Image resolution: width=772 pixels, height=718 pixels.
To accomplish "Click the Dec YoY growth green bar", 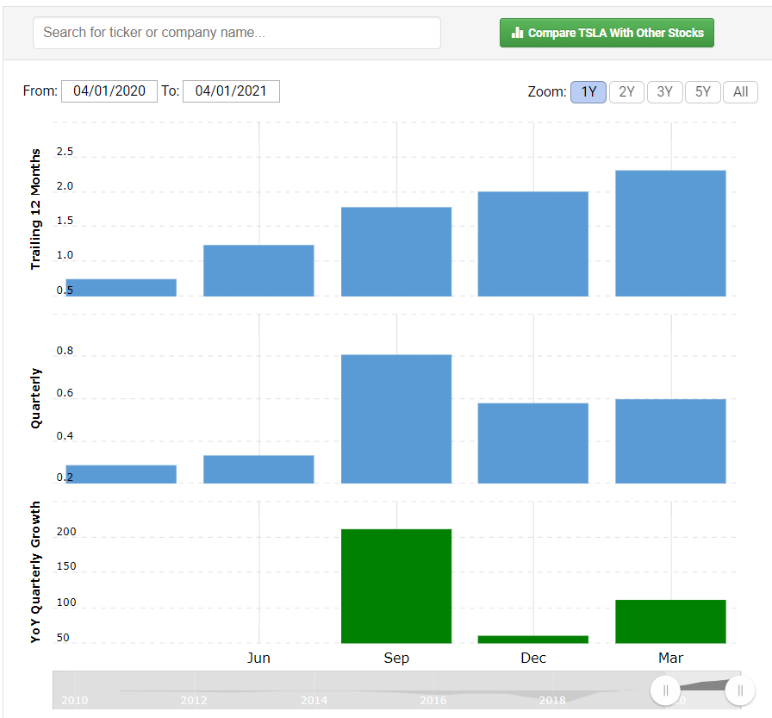I will point(533,640).
